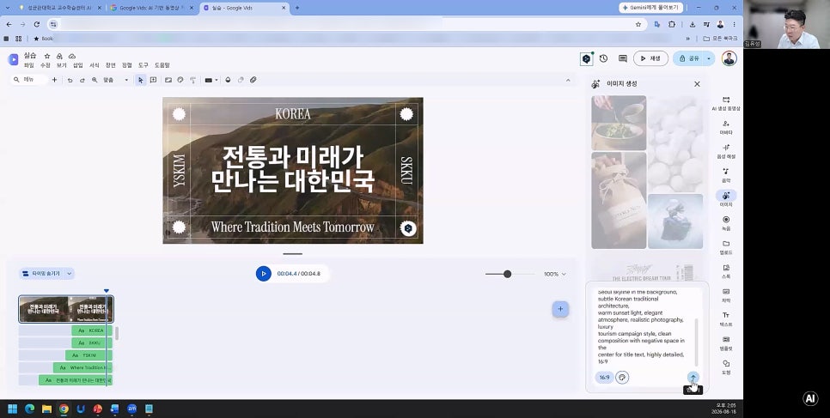The width and height of the screenshot is (830, 418).
Task: Click the insert text box icon
Action: click(x=153, y=80)
